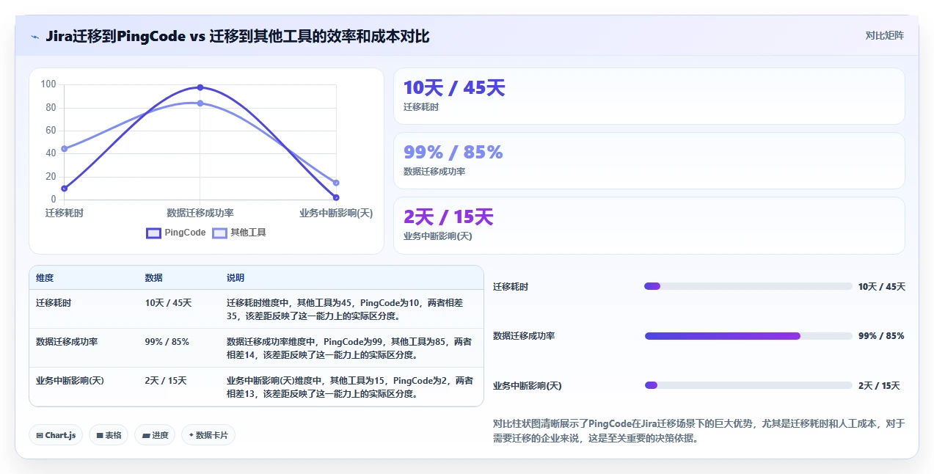Click the lightning icon beside the title
Image resolution: width=934 pixels, height=474 pixels.
[34, 37]
